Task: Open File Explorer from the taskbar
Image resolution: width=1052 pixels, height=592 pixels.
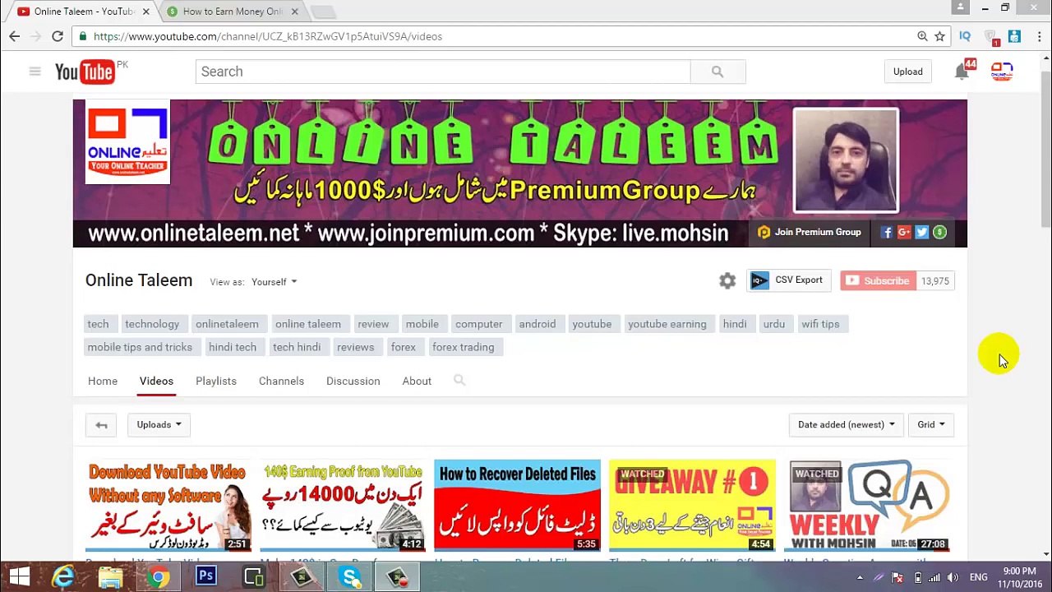Action: tap(111, 576)
